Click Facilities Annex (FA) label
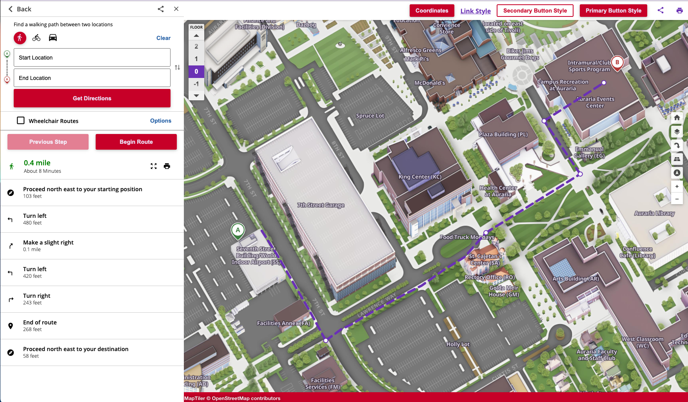The image size is (688, 402). (x=283, y=323)
